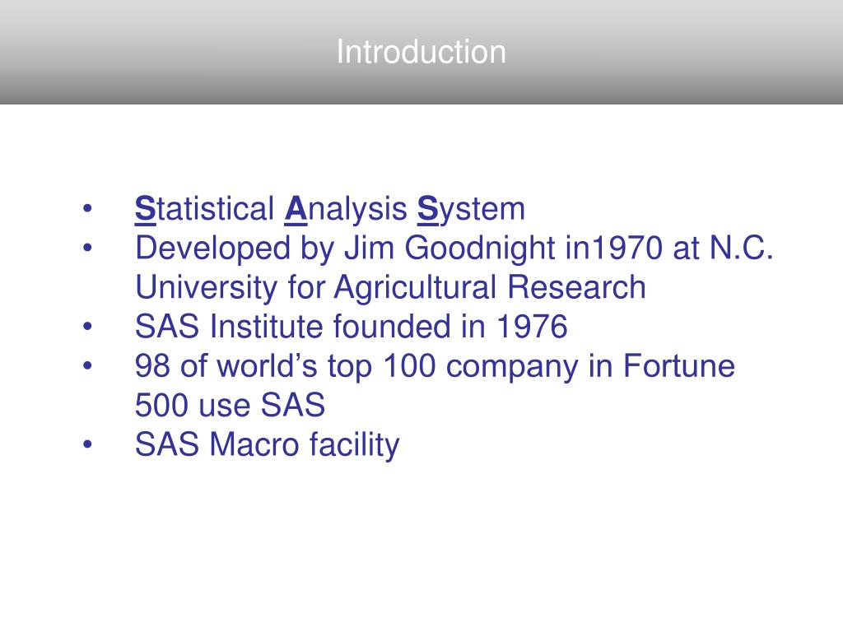
Task: Select the name "Goodnight" in second bullet
Action: (x=480, y=249)
